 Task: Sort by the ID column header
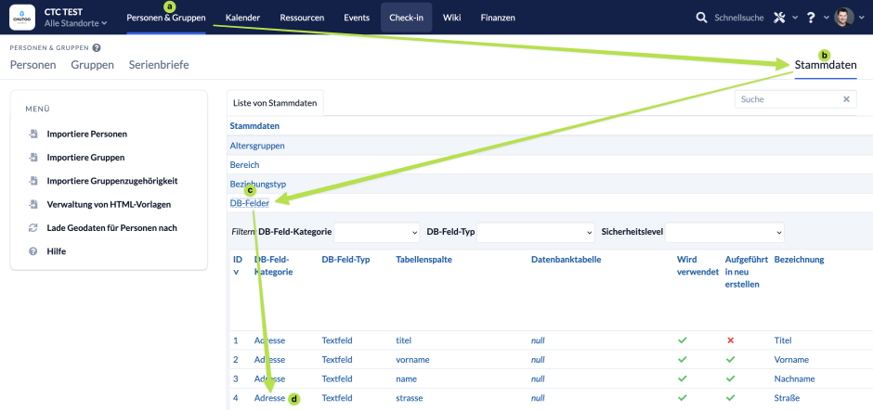(x=238, y=265)
